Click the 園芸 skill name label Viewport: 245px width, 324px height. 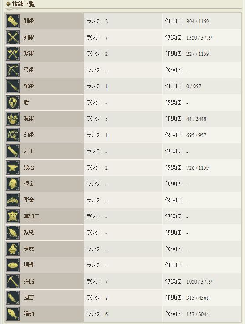click(x=29, y=297)
